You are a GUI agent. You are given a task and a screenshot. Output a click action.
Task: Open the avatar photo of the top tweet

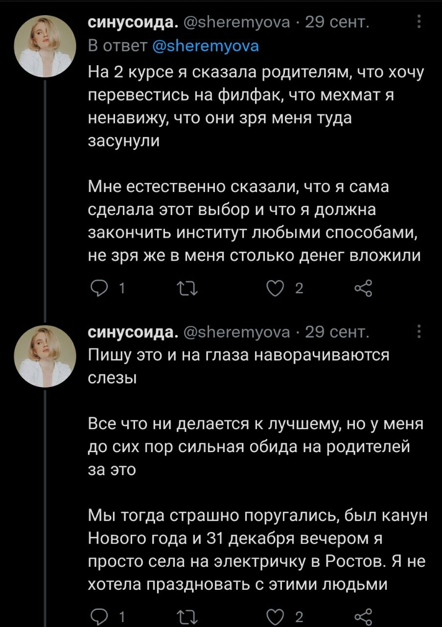tap(46, 46)
